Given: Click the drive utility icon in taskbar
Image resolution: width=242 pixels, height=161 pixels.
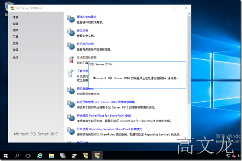Looking at the screenshot, I should click(74, 156).
